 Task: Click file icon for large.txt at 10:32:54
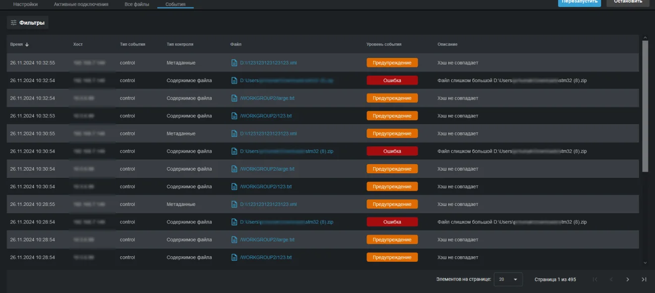pos(234,98)
